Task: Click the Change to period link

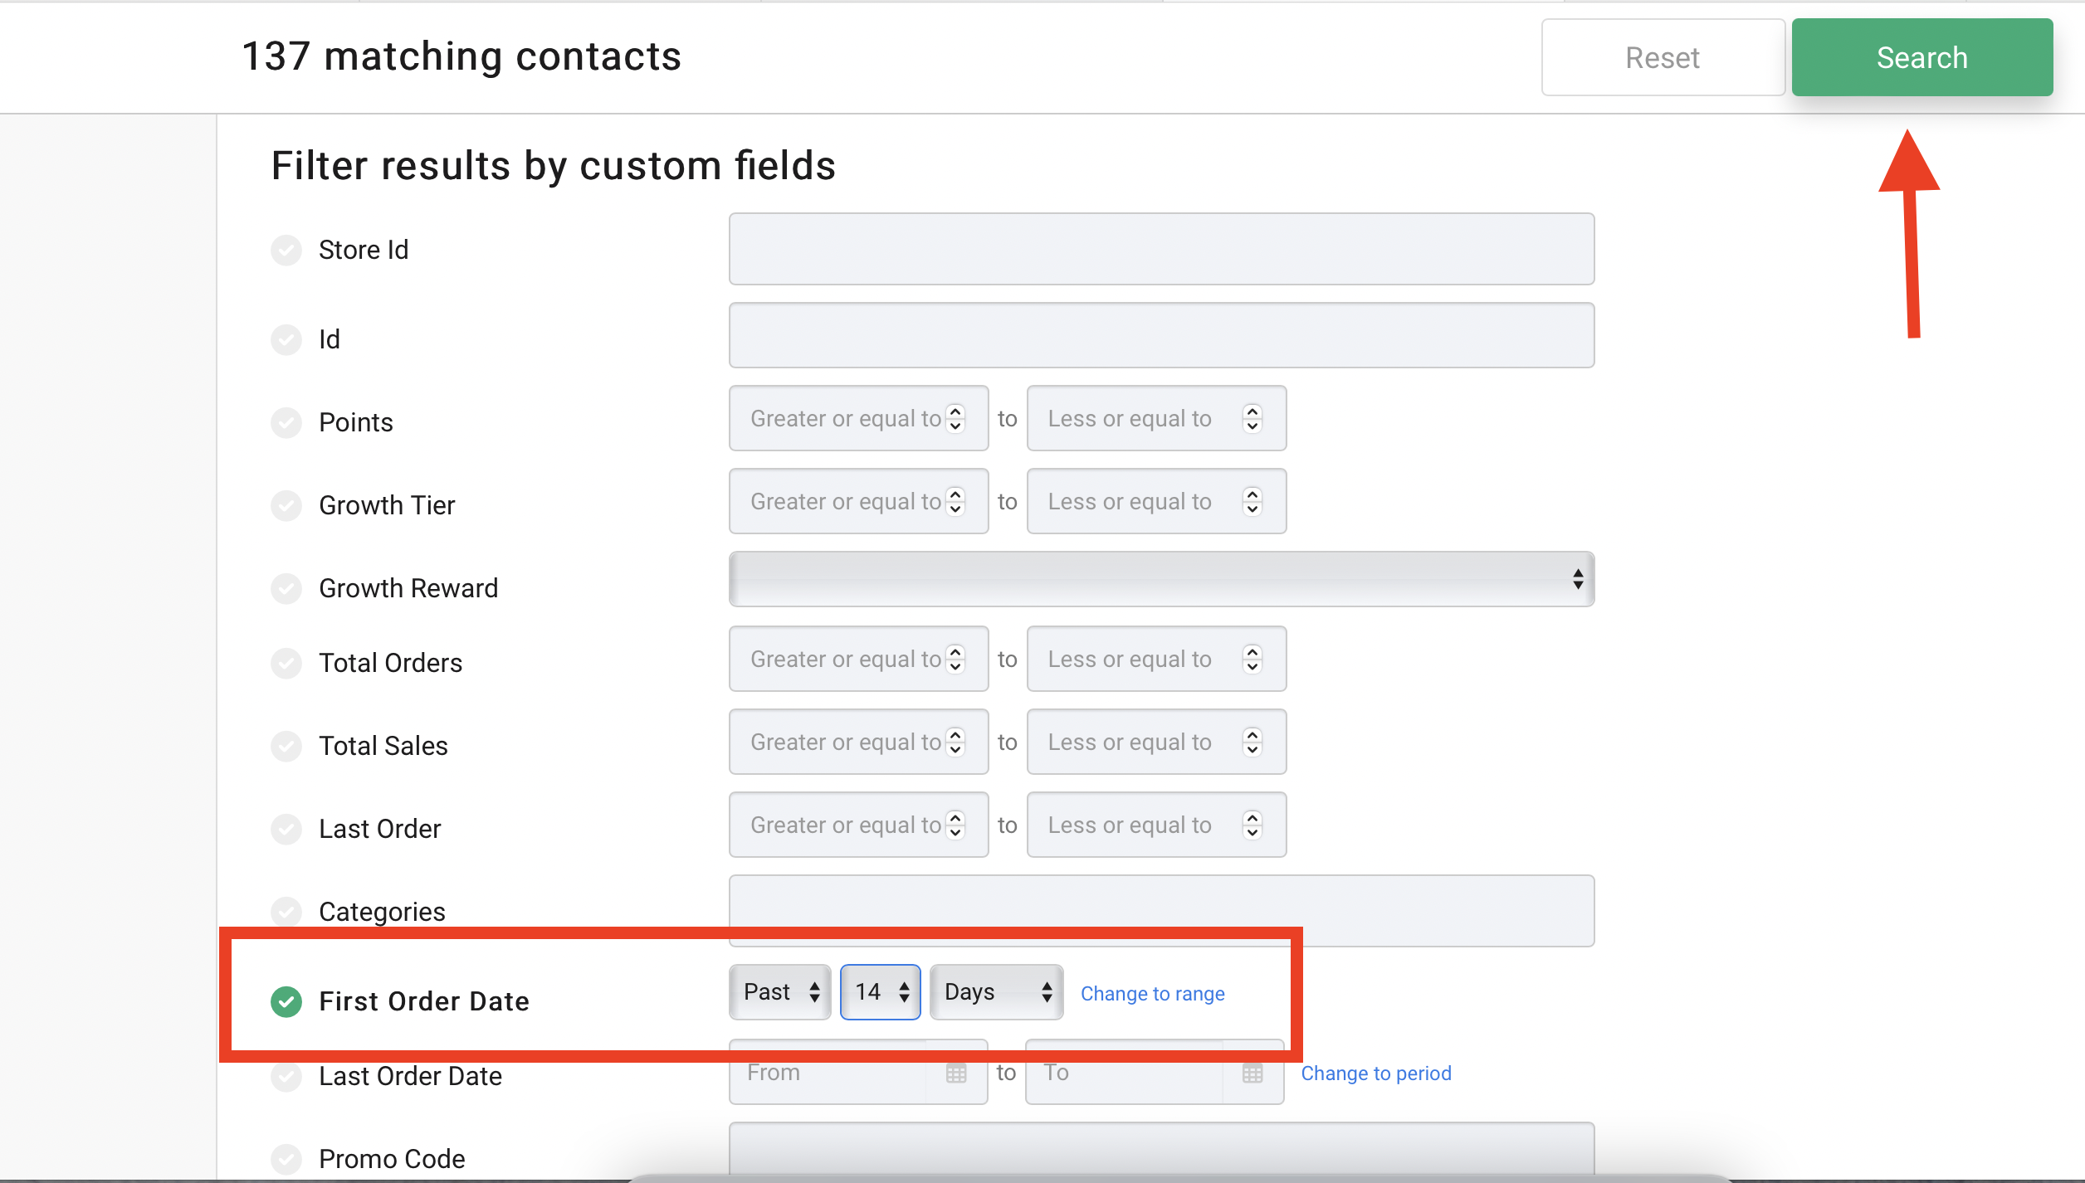Action: point(1375,1073)
